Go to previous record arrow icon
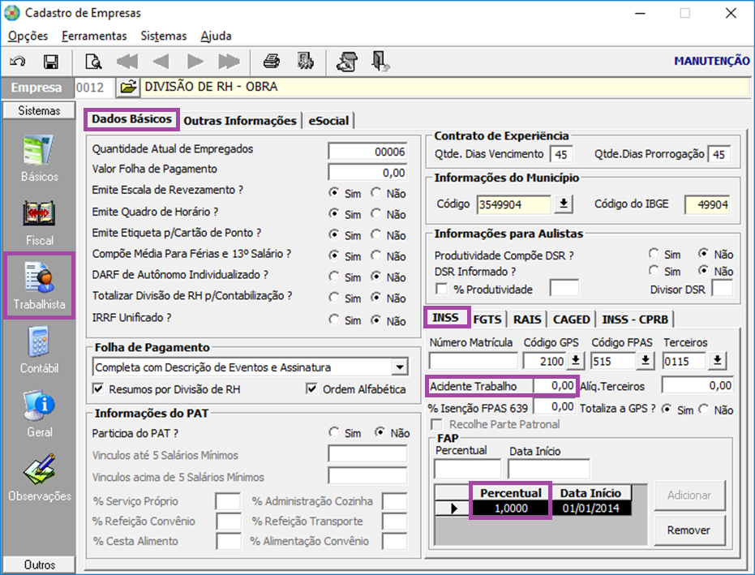 tap(161, 62)
